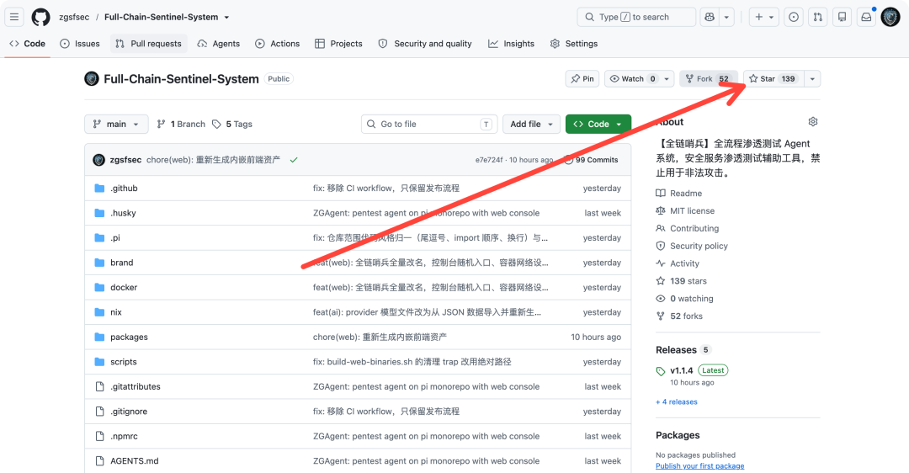Image resolution: width=909 pixels, height=473 pixels.
Task: Open Security and quality tab
Action: tap(425, 44)
